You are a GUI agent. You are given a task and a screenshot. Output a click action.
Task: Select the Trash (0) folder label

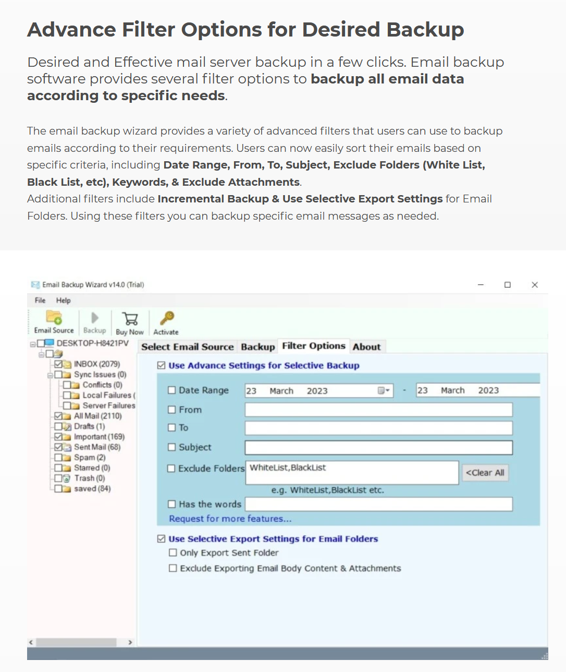point(89,478)
